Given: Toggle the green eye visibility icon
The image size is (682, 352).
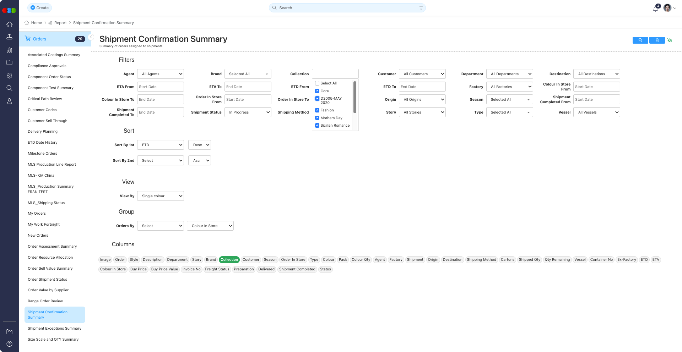Looking at the screenshot, I should pyautogui.click(x=670, y=40).
